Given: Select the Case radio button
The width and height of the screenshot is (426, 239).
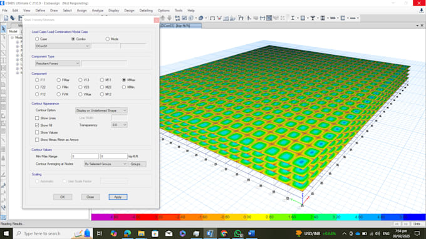Looking at the screenshot, I should click(x=37, y=39).
